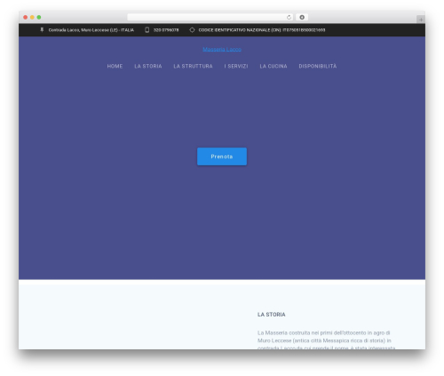Reload the page using the refresh icon

[289, 17]
